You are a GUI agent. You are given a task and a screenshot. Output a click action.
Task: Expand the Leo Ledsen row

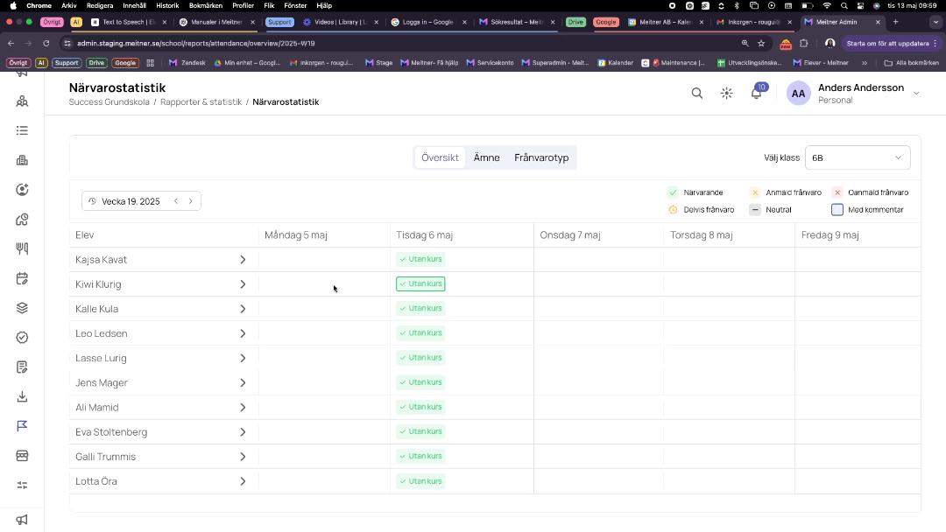243,333
